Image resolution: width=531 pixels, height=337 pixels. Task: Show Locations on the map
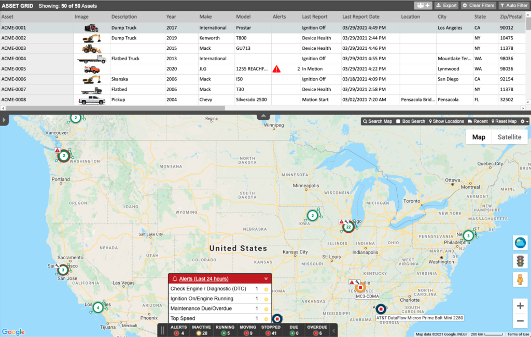[446, 121]
